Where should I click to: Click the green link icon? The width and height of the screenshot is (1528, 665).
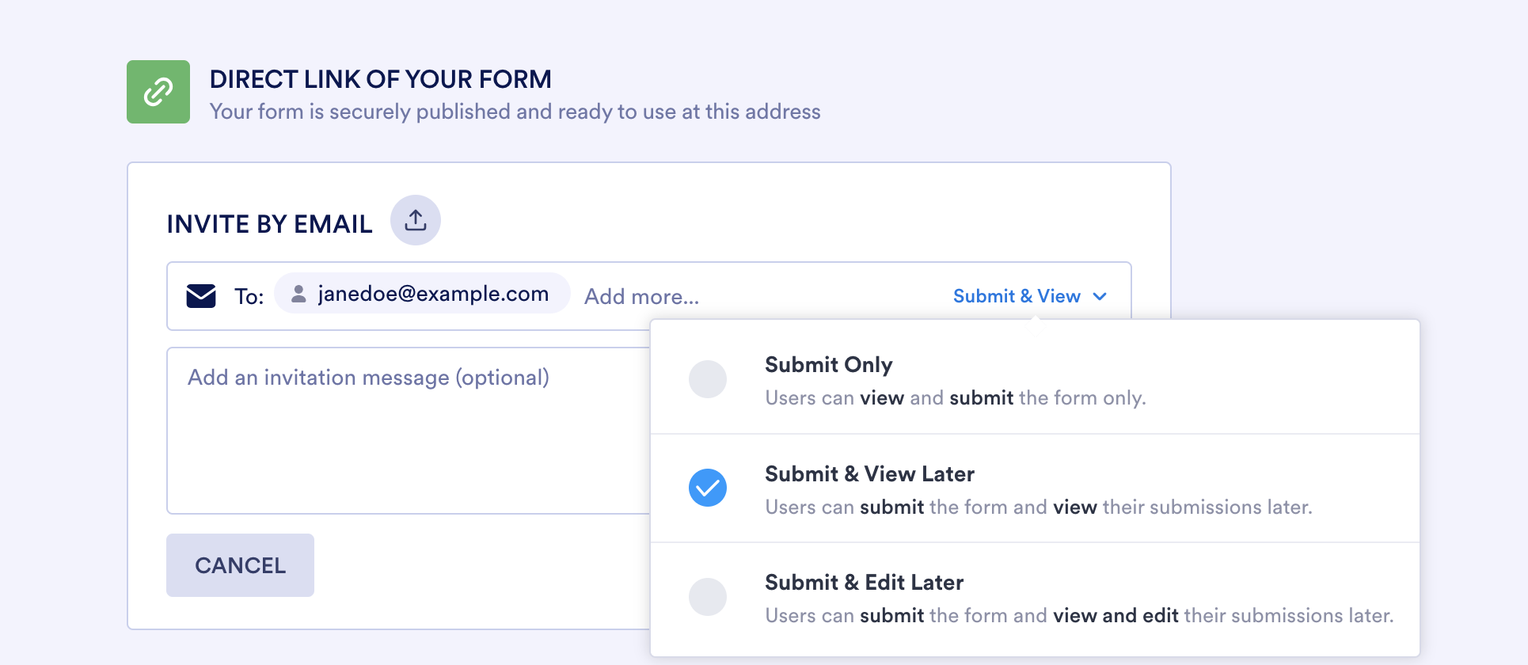pyautogui.click(x=158, y=92)
